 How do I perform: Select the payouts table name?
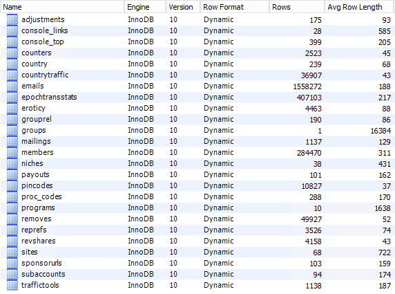pyautogui.click(x=35, y=174)
